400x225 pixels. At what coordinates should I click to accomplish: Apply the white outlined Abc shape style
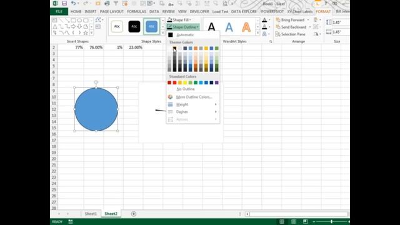tap(117, 26)
